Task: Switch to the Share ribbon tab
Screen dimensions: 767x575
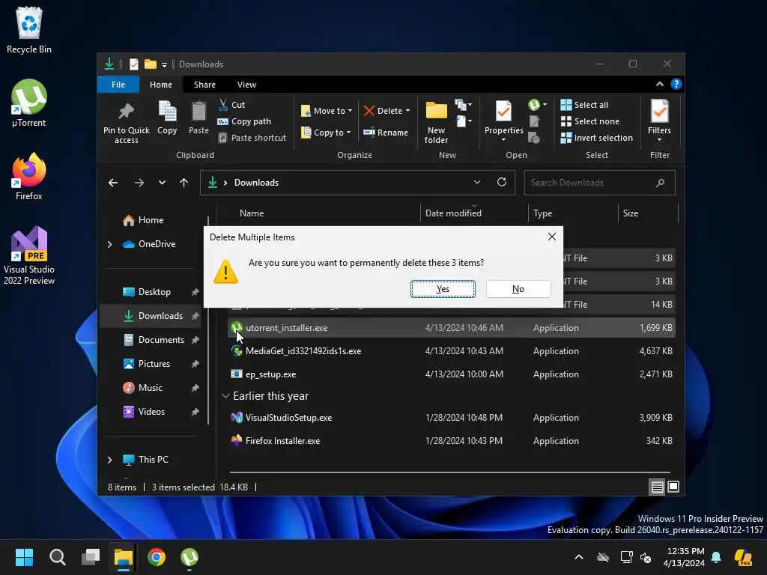Action: point(204,85)
